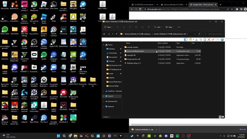Viewport: 247px width, 139px height.
Task: Launch Roblox Player from the desktop
Action: pos(44,5)
